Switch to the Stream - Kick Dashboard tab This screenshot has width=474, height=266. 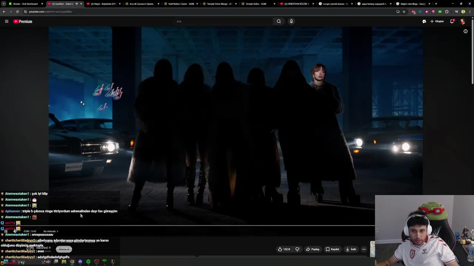coord(25,4)
